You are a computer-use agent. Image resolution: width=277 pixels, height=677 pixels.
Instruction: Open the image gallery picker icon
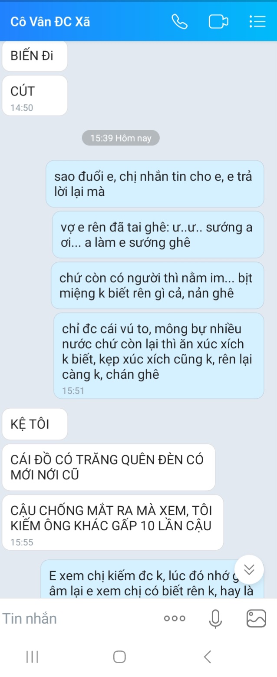click(256, 618)
